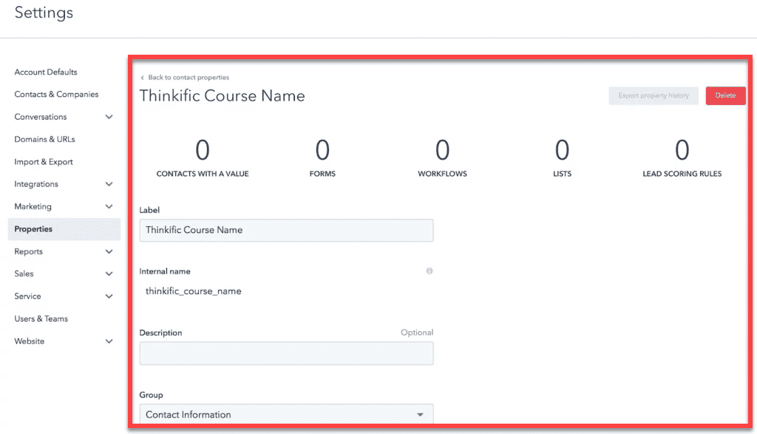This screenshot has width=757, height=434.
Task: Go to Contacts & Companies settings
Action: coord(56,94)
